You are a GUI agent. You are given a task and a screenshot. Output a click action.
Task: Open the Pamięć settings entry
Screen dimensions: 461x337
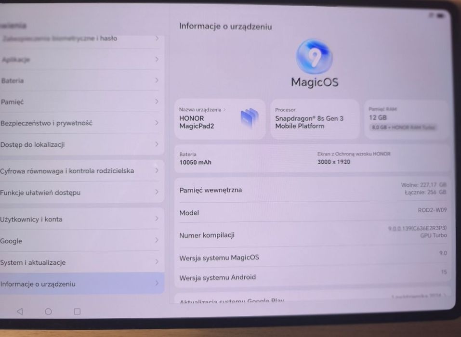click(x=81, y=102)
